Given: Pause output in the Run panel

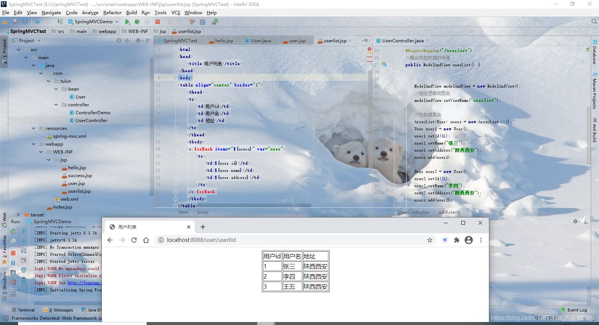Looking at the screenshot, I should (13, 263).
